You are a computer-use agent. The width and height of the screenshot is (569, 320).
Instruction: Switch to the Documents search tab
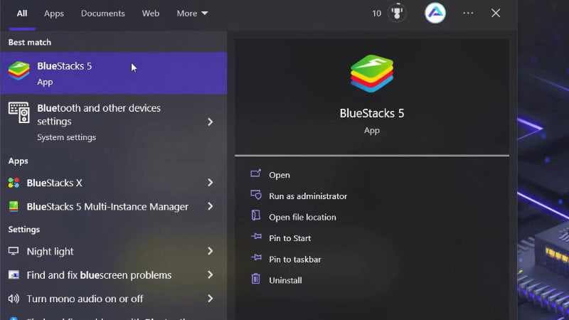click(x=102, y=13)
